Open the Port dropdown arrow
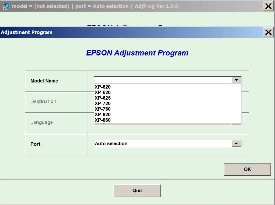The image size is (275, 205). click(236, 144)
